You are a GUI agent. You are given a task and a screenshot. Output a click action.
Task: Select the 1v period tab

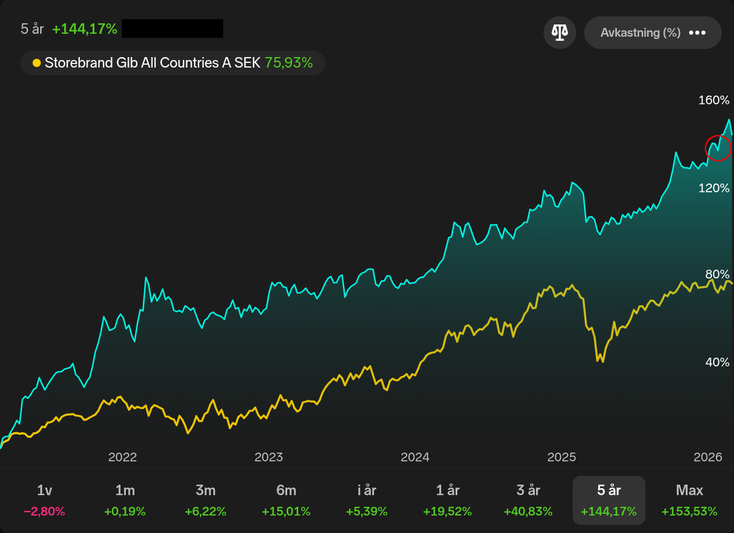pos(44,500)
